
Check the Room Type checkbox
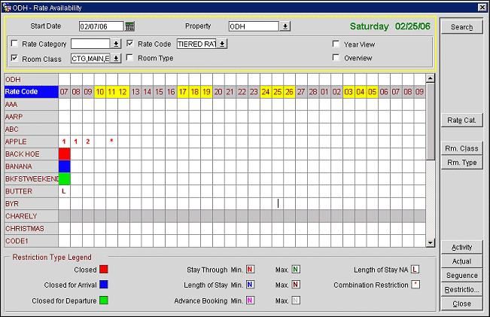click(130, 58)
